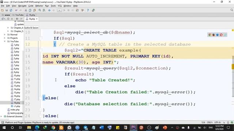Open the File menu
Screen dimensions: 234x131
coord(3,6)
